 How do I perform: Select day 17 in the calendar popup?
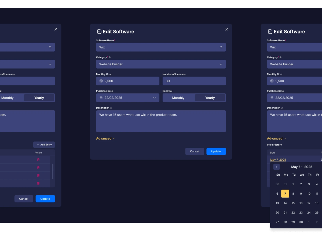pos(309,203)
